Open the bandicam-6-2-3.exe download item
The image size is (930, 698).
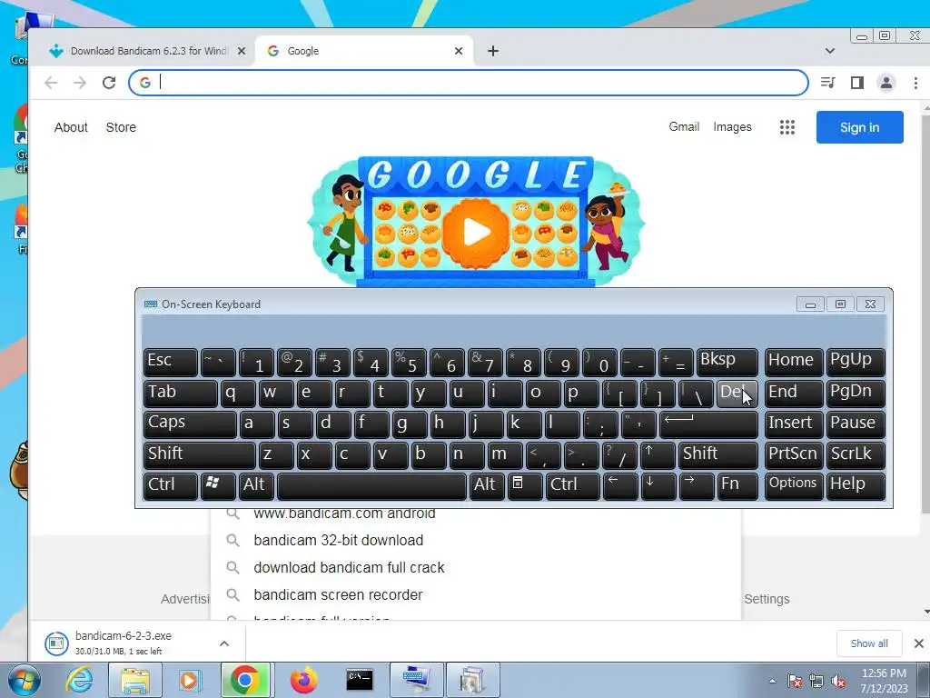[x=124, y=643]
